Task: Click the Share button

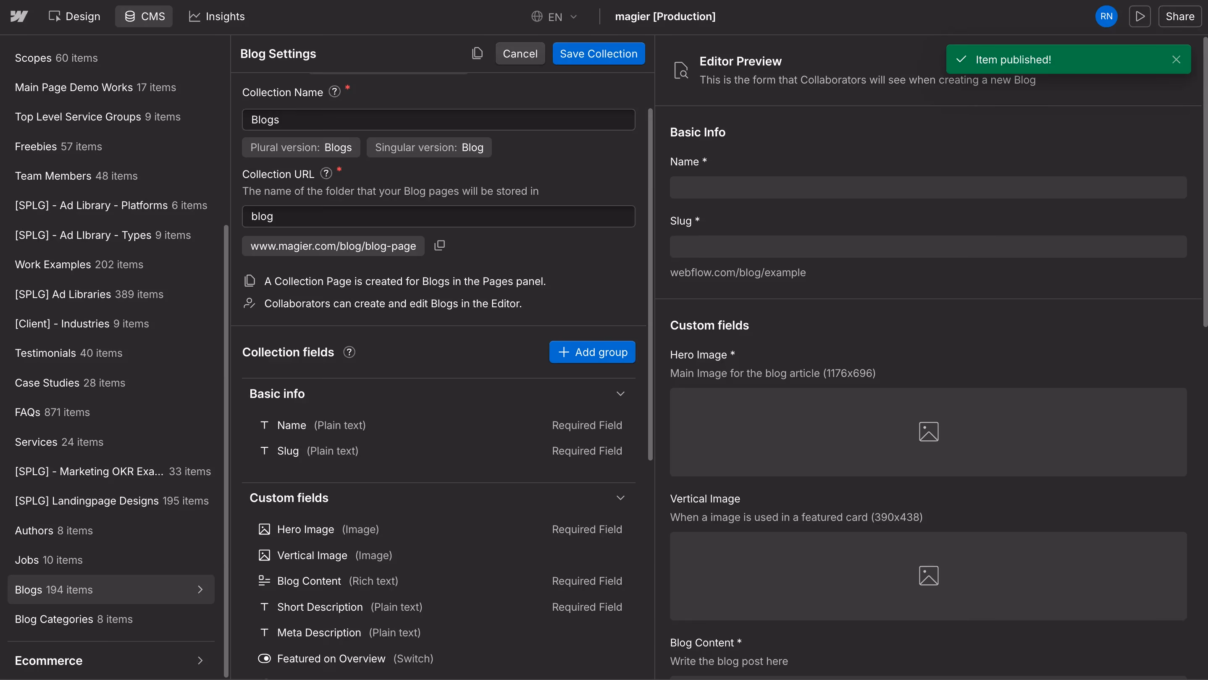Action: pyautogui.click(x=1179, y=16)
